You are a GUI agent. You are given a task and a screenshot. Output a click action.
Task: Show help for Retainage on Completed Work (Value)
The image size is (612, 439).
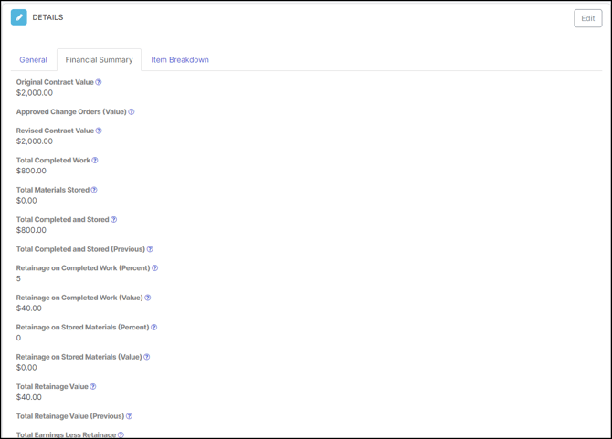[x=148, y=298]
